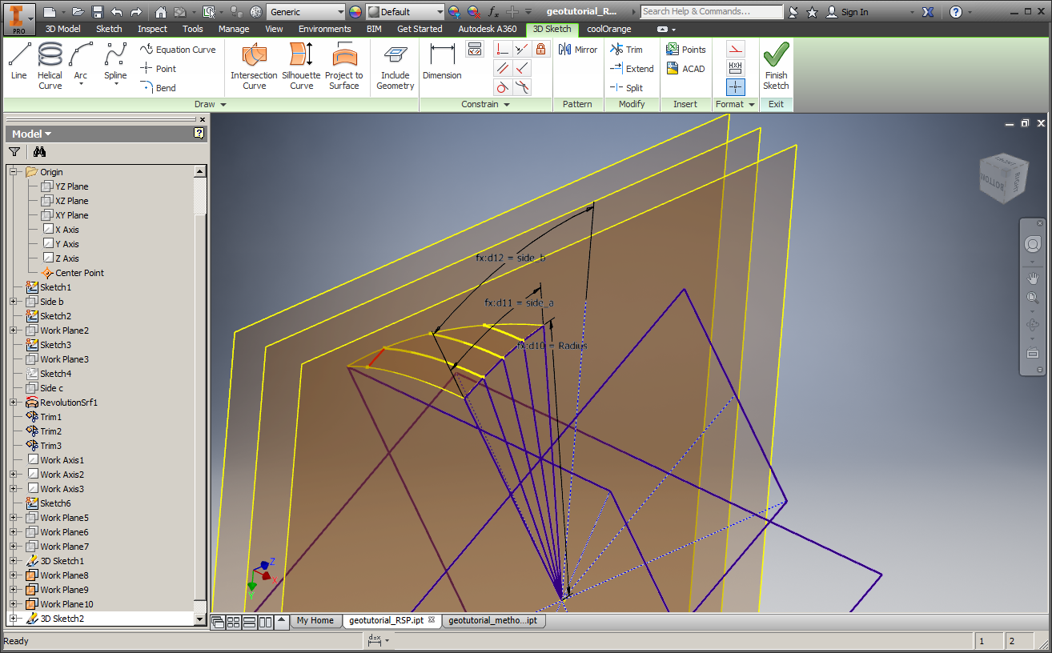Click the Search Help & Commands field
Screen dimensions: 1052x653
[712, 12]
